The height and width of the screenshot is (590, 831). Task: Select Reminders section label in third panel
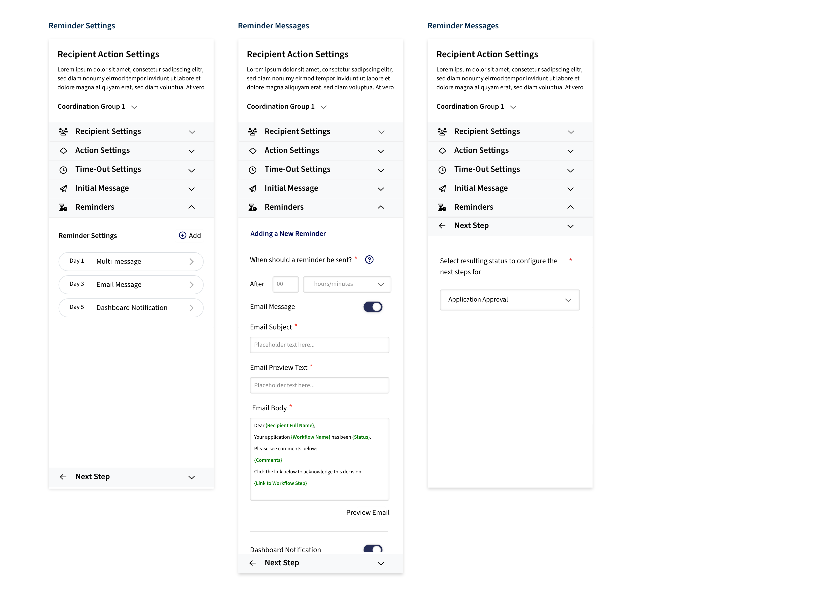click(x=474, y=207)
